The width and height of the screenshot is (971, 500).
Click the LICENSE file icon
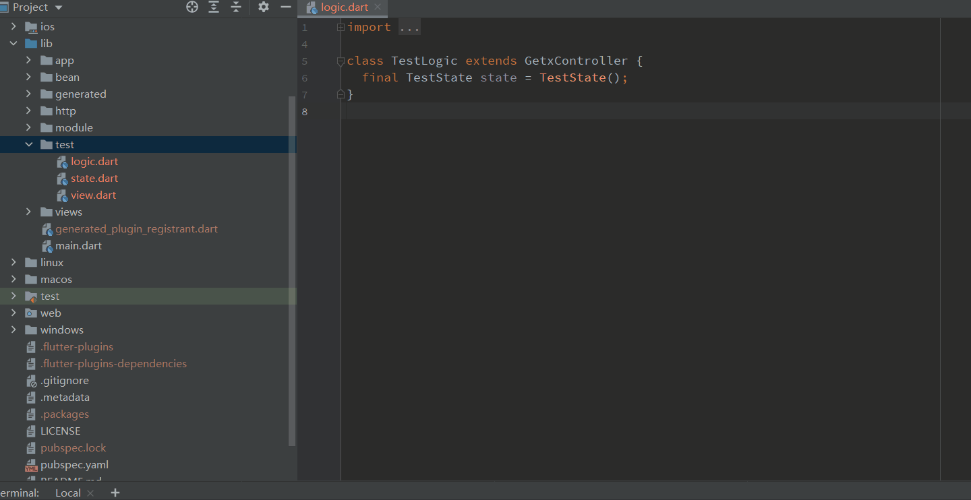[x=31, y=431]
